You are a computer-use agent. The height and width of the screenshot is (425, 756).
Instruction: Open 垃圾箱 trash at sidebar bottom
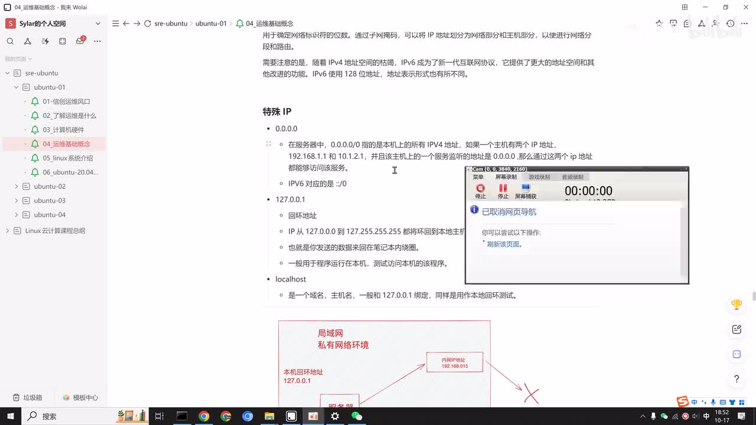[x=27, y=398]
